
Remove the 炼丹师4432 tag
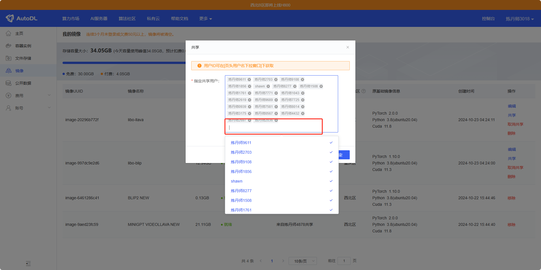[x=303, y=113]
